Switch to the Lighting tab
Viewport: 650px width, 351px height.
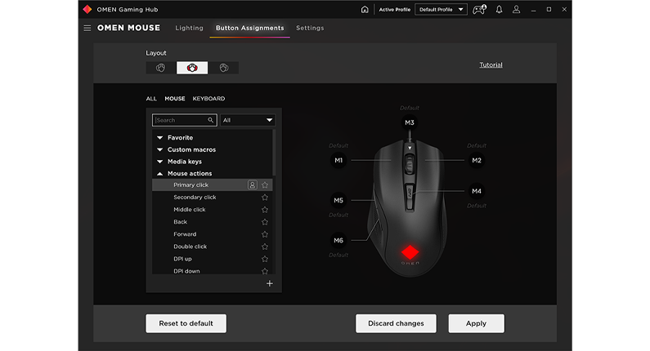coord(189,28)
